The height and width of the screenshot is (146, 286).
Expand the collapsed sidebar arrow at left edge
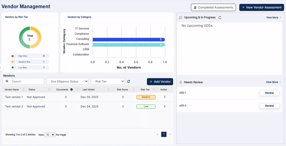[1, 68]
